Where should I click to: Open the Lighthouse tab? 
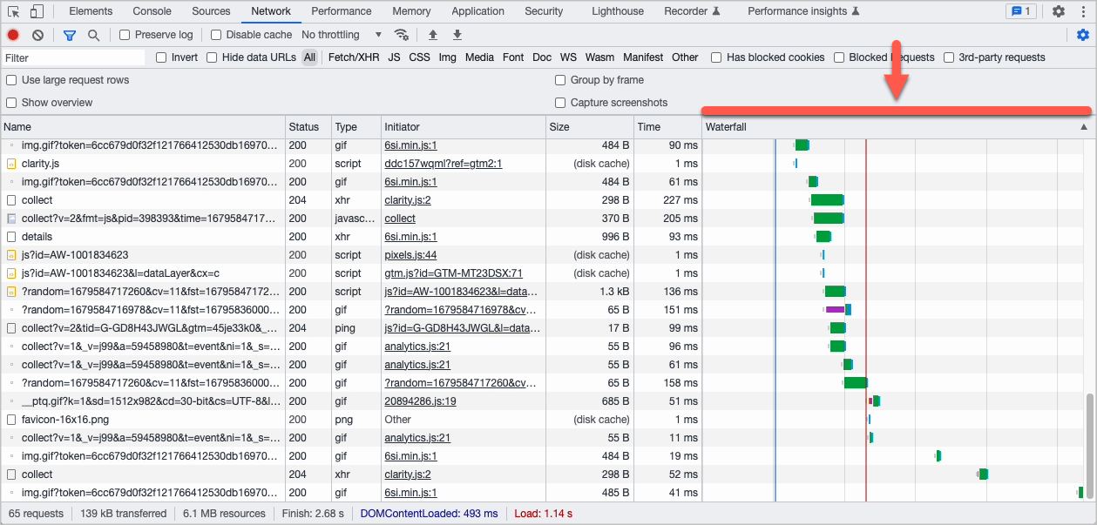pyautogui.click(x=618, y=11)
